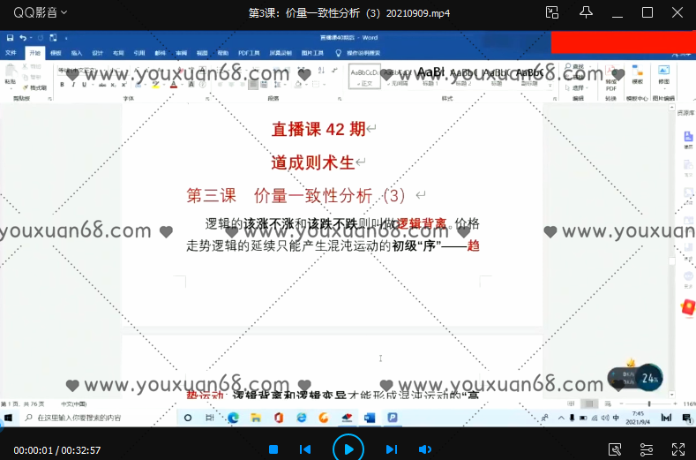
Task: Click the Task View taskbar icon
Action: tap(210, 418)
